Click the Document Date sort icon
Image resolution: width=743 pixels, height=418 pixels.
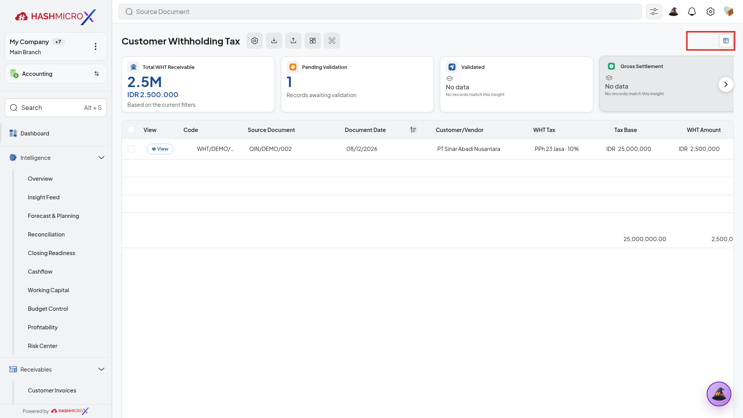coord(413,130)
